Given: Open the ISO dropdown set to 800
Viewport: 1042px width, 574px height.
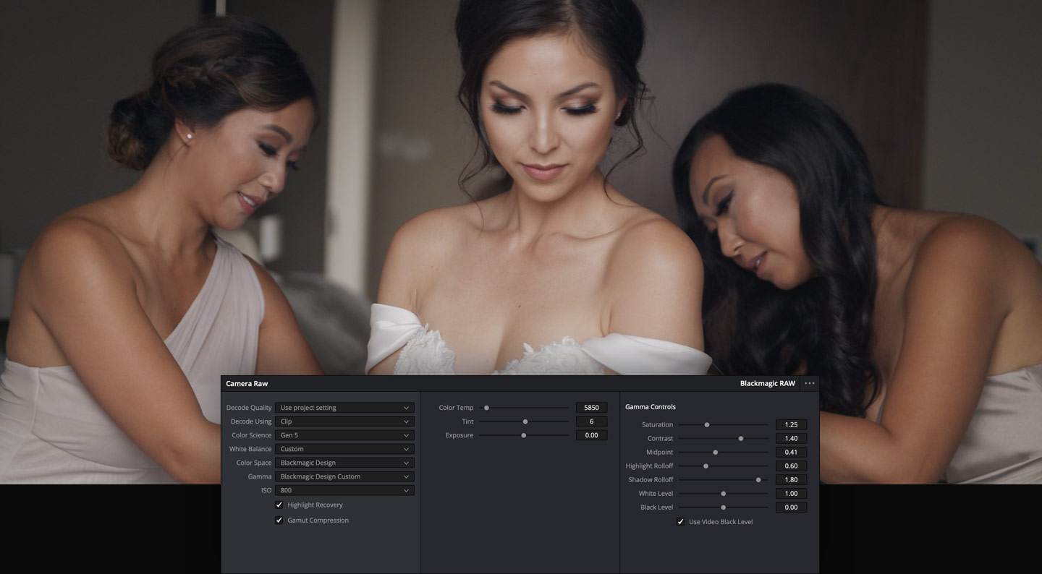Looking at the screenshot, I should (x=344, y=489).
